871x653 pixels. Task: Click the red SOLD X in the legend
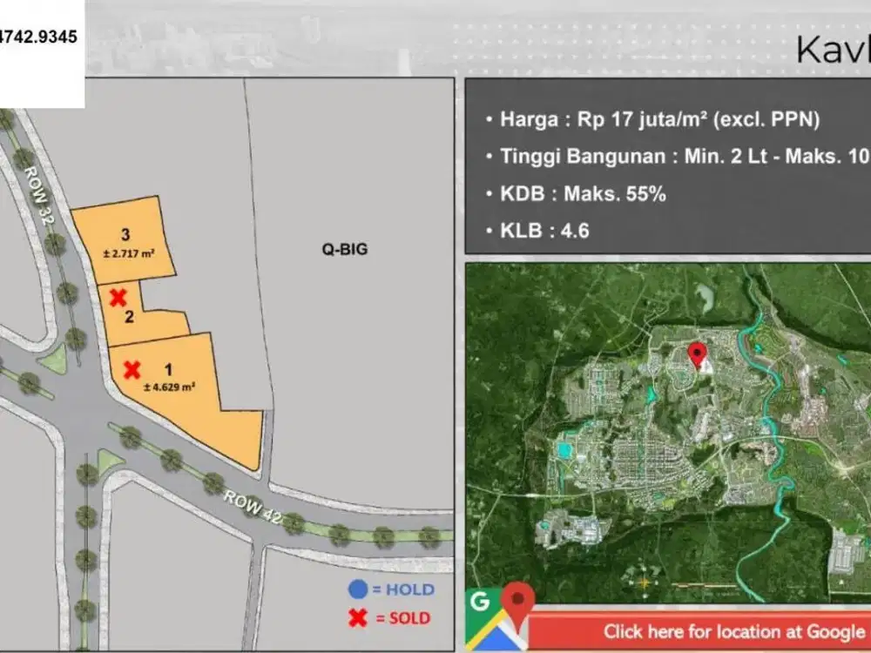click(356, 618)
